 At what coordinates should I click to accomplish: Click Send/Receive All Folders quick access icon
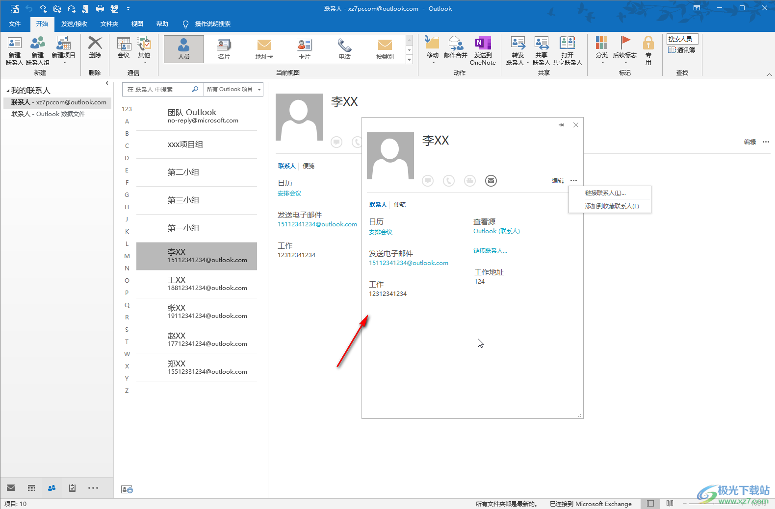pos(15,8)
